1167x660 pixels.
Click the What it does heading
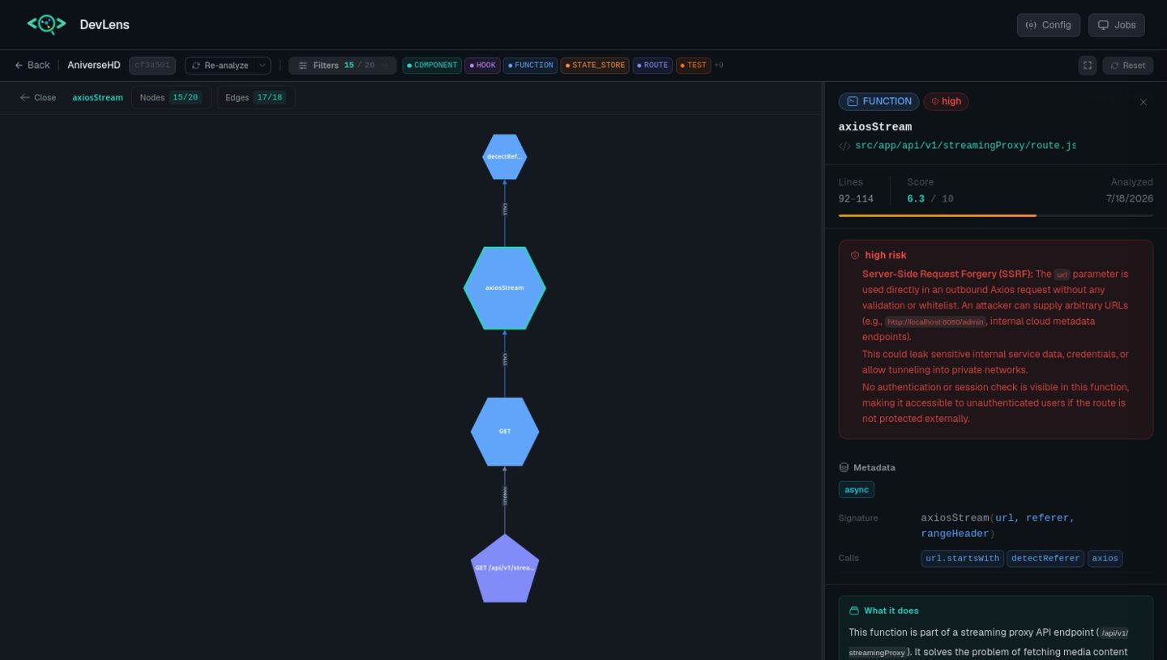point(891,611)
